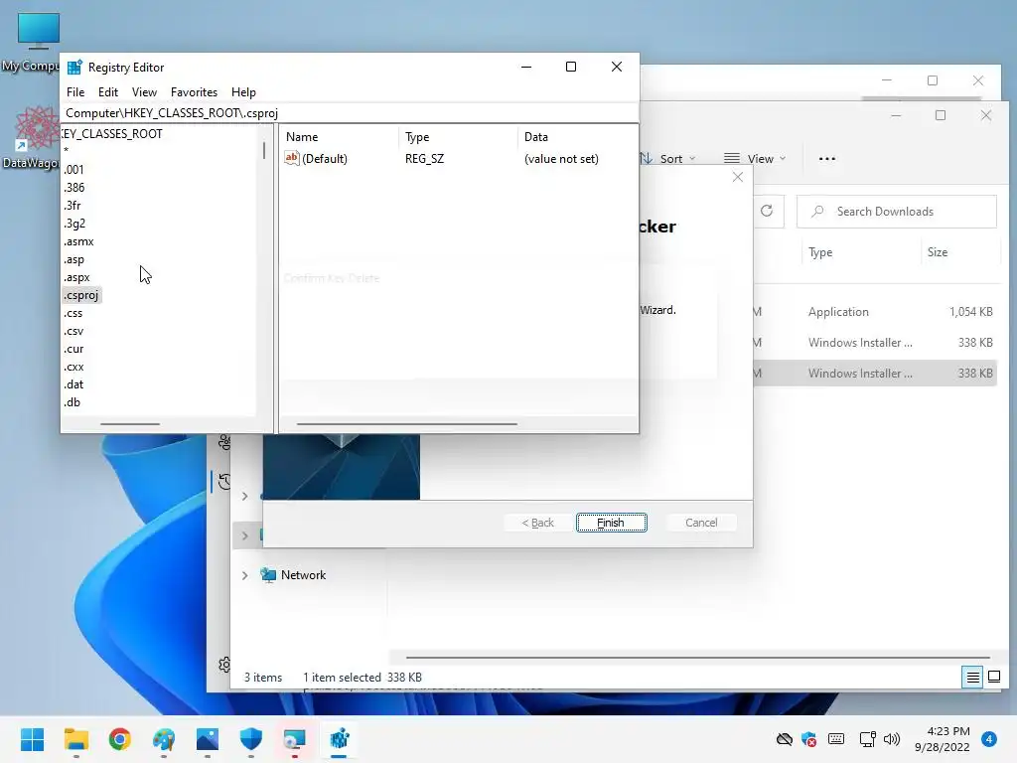This screenshot has width=1017, height=763.
Task: Select the .cxx registry key
Action: click(x=73, y=367)
